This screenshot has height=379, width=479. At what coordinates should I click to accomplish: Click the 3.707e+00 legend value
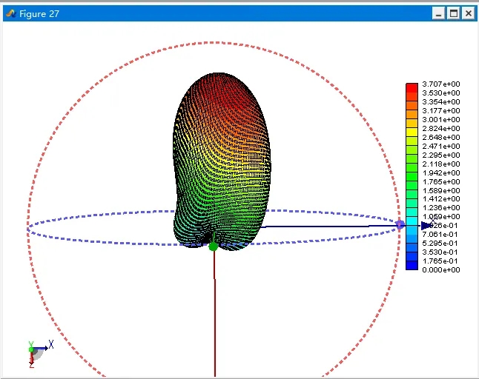(x=440, y=84)
